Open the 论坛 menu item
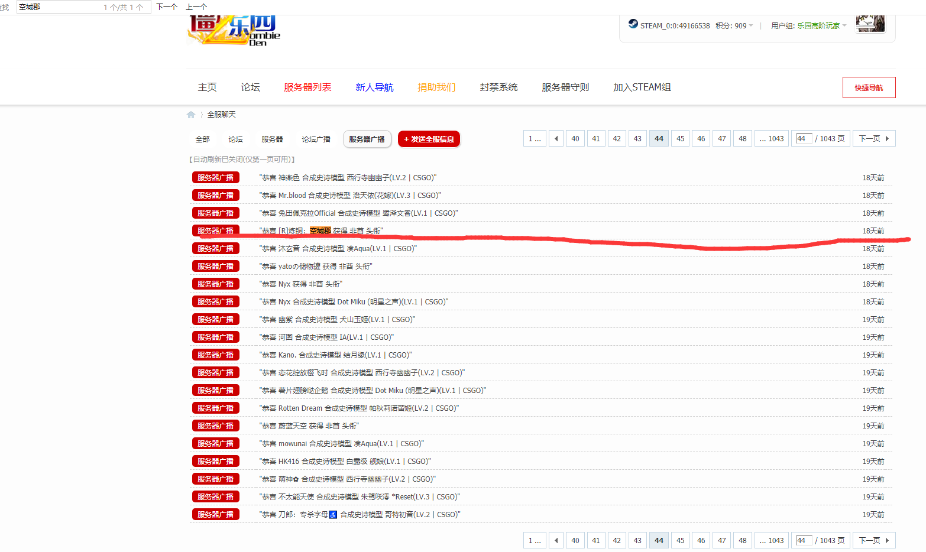Screen dimensions: 926x552 250,87
